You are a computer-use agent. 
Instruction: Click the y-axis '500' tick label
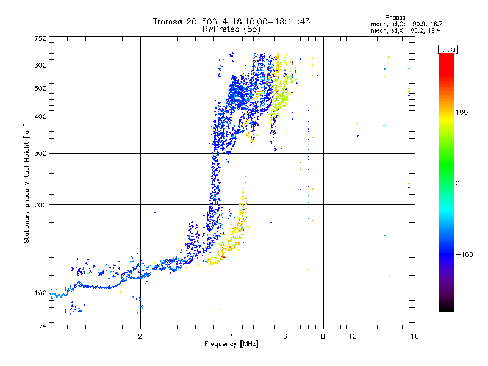point(41,88)
